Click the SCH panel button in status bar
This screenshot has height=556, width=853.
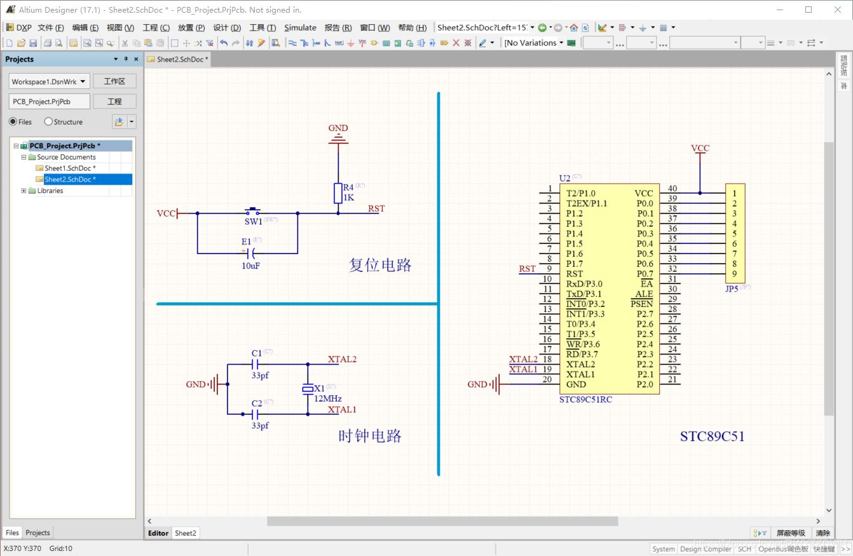pyautogui.click(x=744, y=549)
